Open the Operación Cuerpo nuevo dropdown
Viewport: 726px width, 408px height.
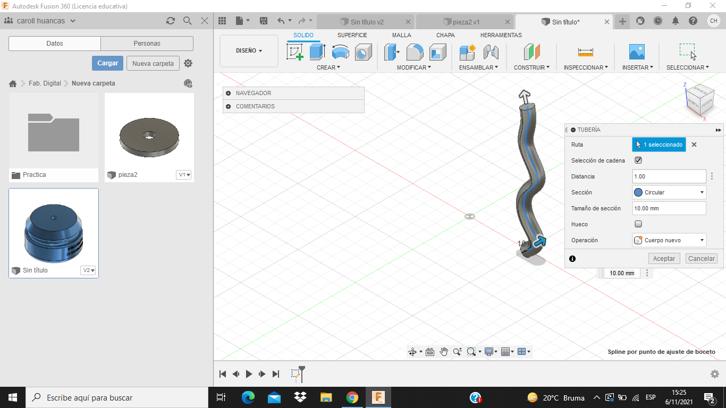(x=669, y=240)
